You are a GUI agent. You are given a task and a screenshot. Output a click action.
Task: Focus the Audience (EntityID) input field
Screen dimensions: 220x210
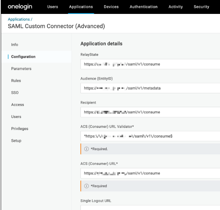(150, 88)
